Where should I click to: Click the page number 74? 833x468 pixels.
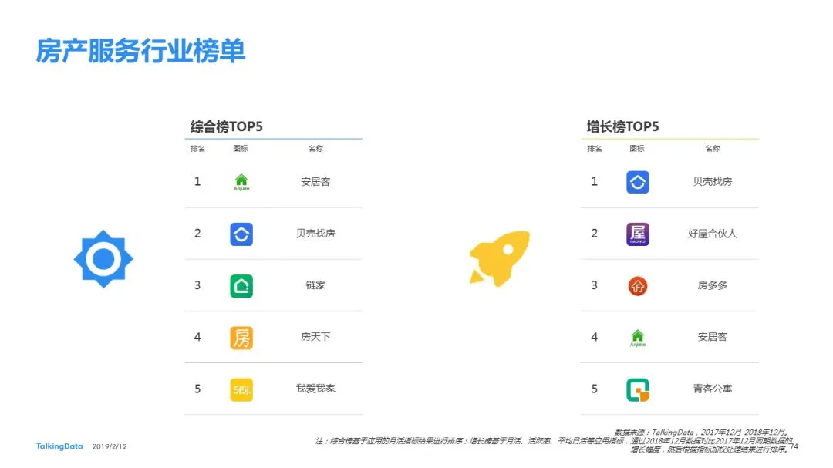(794, 446)
